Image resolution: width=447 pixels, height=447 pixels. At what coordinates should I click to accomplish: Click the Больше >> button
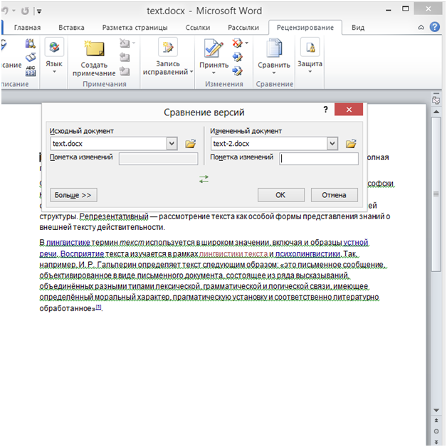73,195
